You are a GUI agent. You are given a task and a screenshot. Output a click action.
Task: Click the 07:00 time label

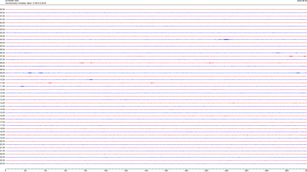coord(2,56)
